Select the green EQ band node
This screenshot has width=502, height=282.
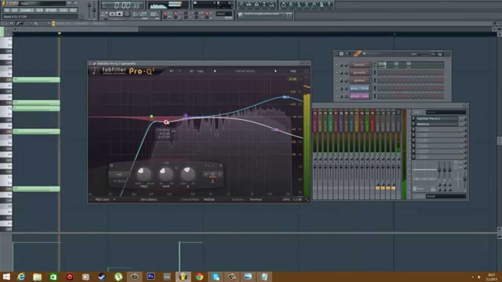[x=151, y=116]
